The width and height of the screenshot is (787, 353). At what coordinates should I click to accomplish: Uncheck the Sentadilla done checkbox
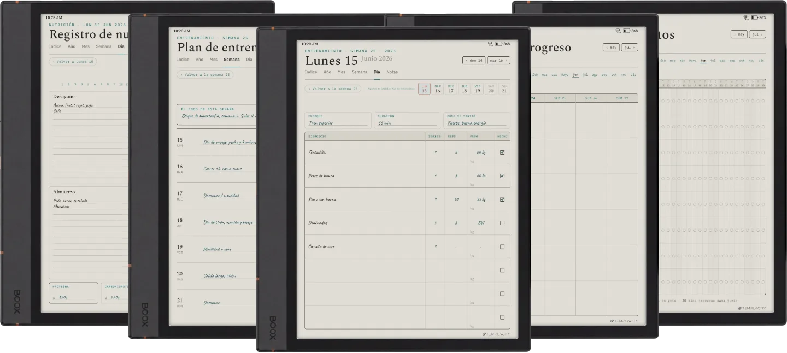pyautogui.click(x=502, y=152)
